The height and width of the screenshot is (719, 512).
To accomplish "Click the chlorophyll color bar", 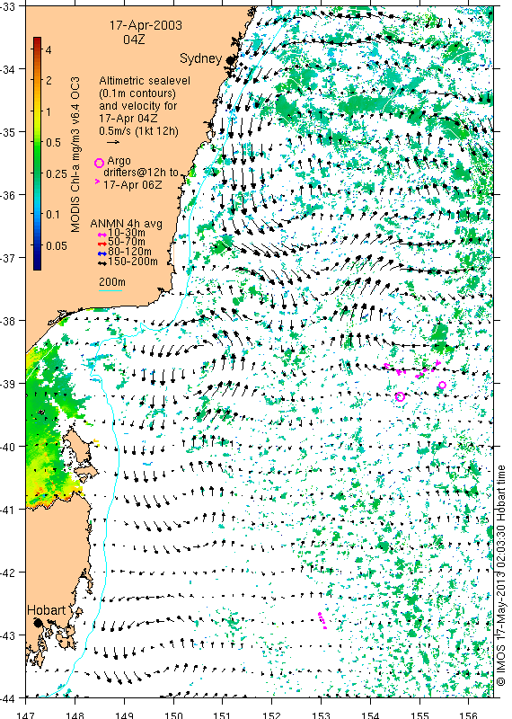I will point(37,153).
